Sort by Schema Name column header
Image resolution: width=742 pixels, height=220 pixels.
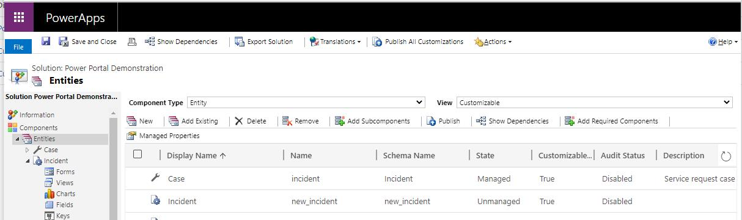tap(409, 156)
